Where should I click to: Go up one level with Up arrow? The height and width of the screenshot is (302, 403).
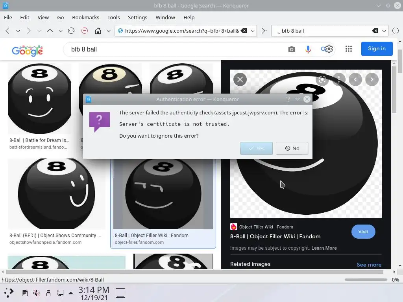50,31
